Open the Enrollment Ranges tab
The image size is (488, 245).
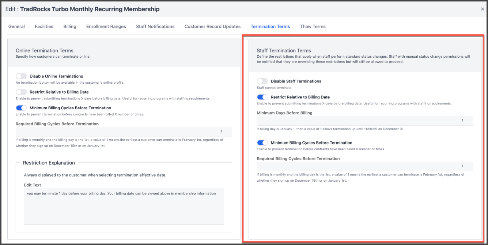click(x=106, y=26)
